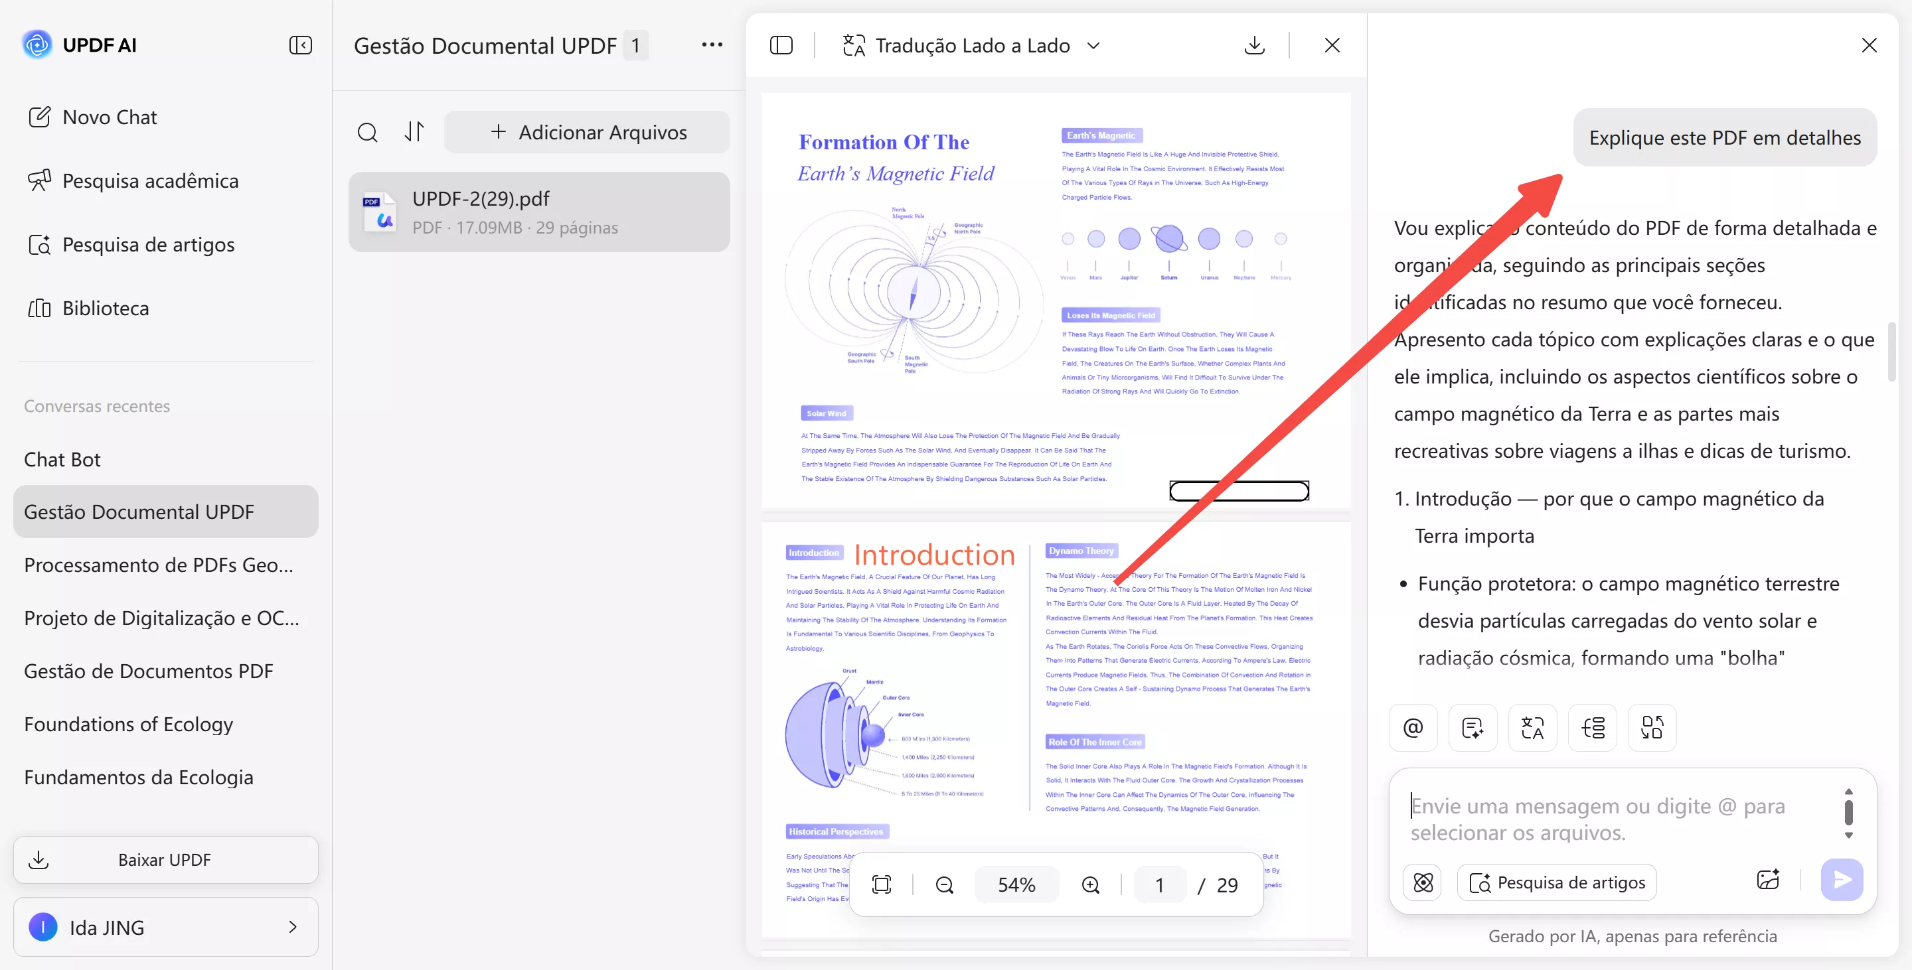Open Pesquisa acadêmica from the sidebar
1912x970 pixels.
pos(151,181)
